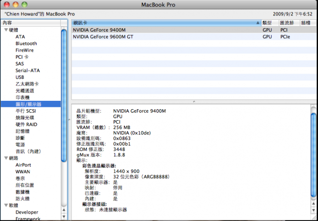The height and width of the screenshot is (221, 318).
Task: Select USB in the hardware list
Action: pos(20,77)
